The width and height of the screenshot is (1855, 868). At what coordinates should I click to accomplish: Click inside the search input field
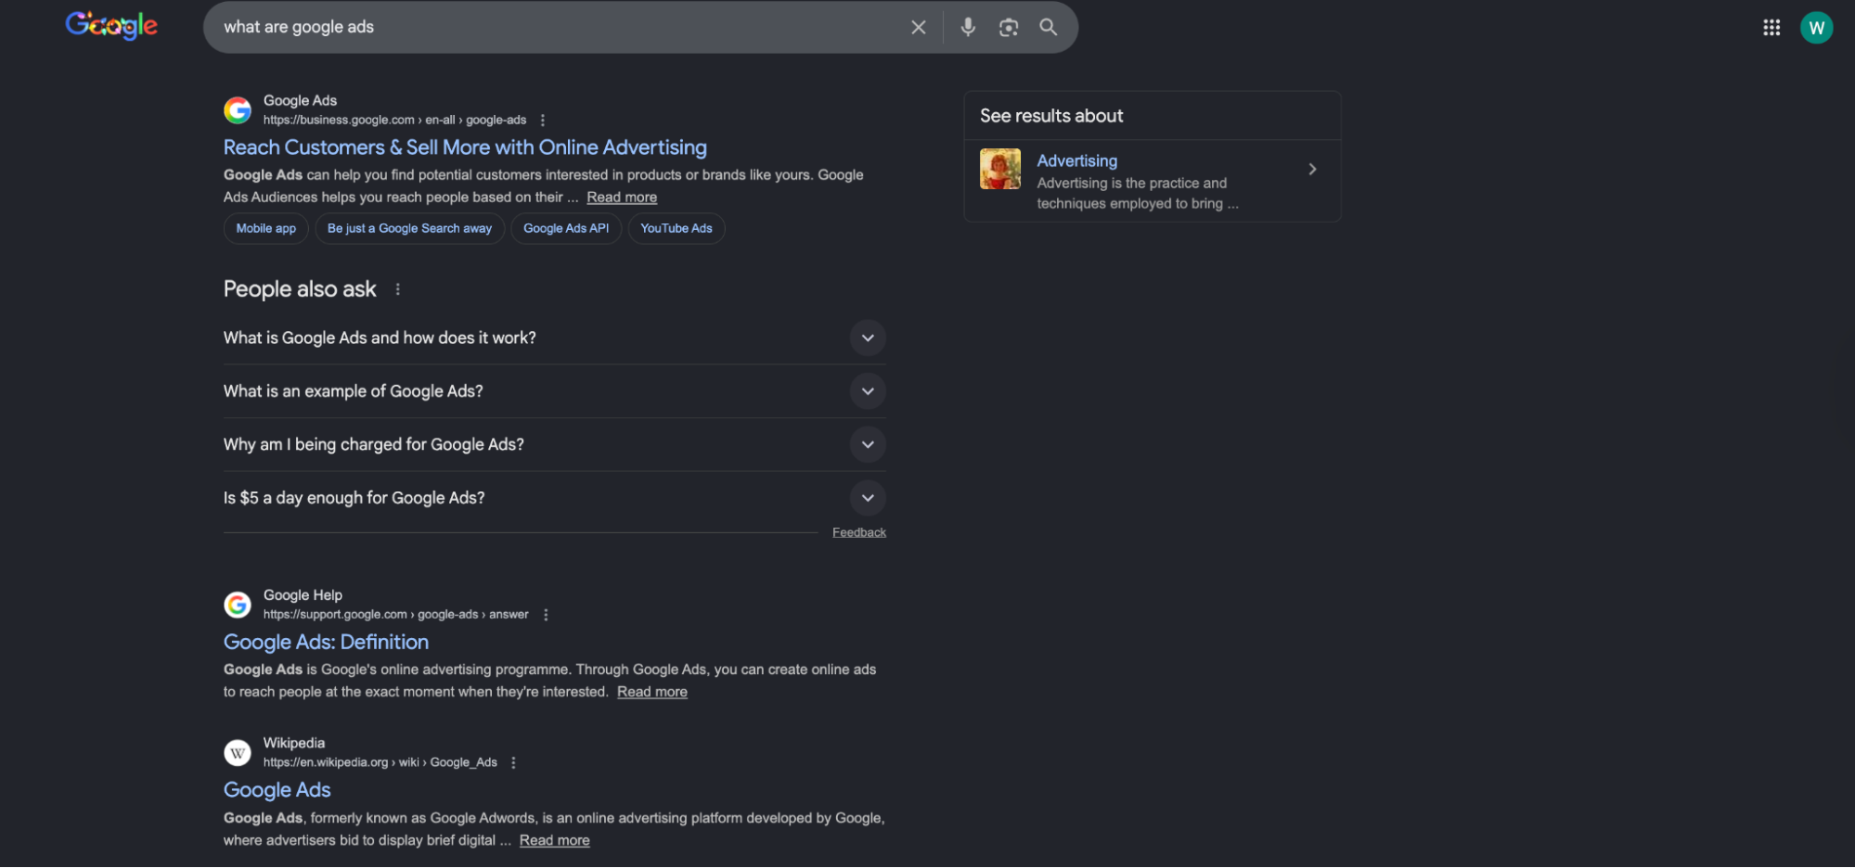coord(557,28)
